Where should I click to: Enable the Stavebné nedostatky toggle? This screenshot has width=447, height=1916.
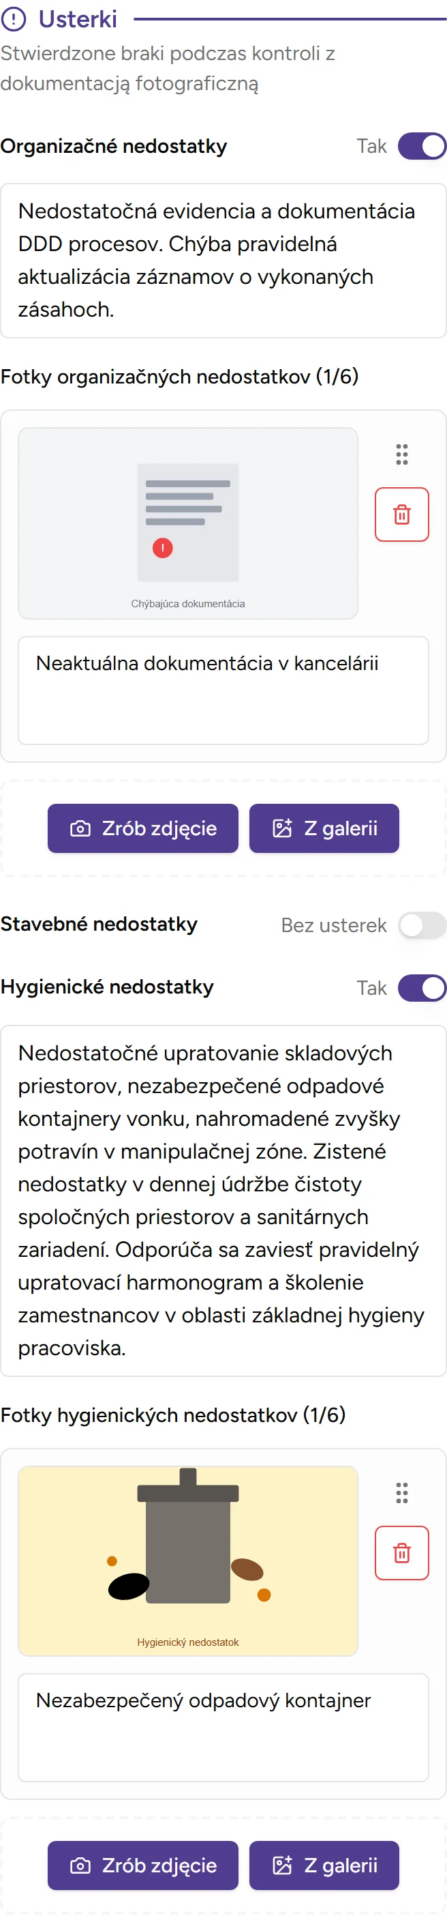point(421,925)
